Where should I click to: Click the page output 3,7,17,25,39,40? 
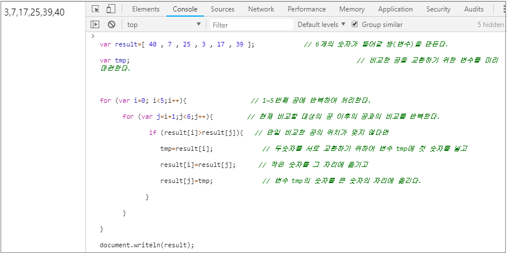[x=34, y=12]
